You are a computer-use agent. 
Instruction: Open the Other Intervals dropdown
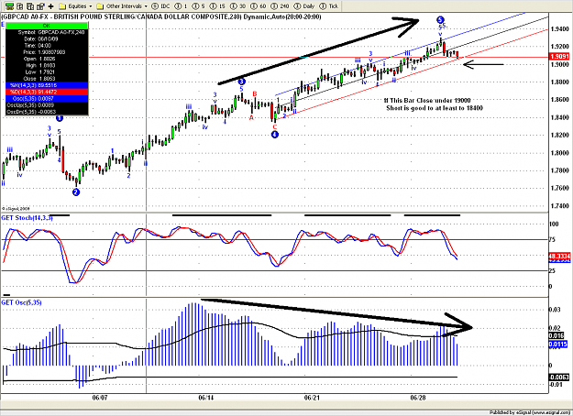pyautogui.click(x=122, y=5)
